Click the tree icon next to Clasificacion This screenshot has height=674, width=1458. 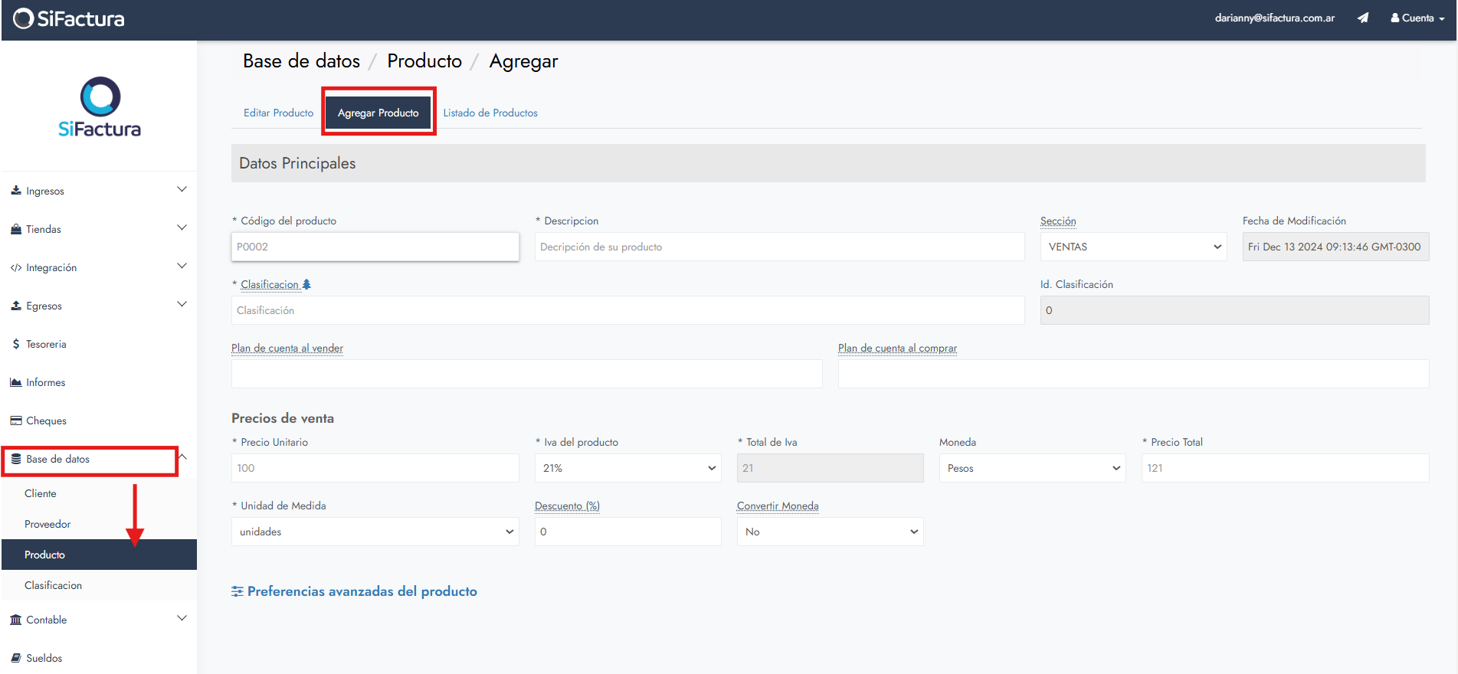(x=306, y=284)
